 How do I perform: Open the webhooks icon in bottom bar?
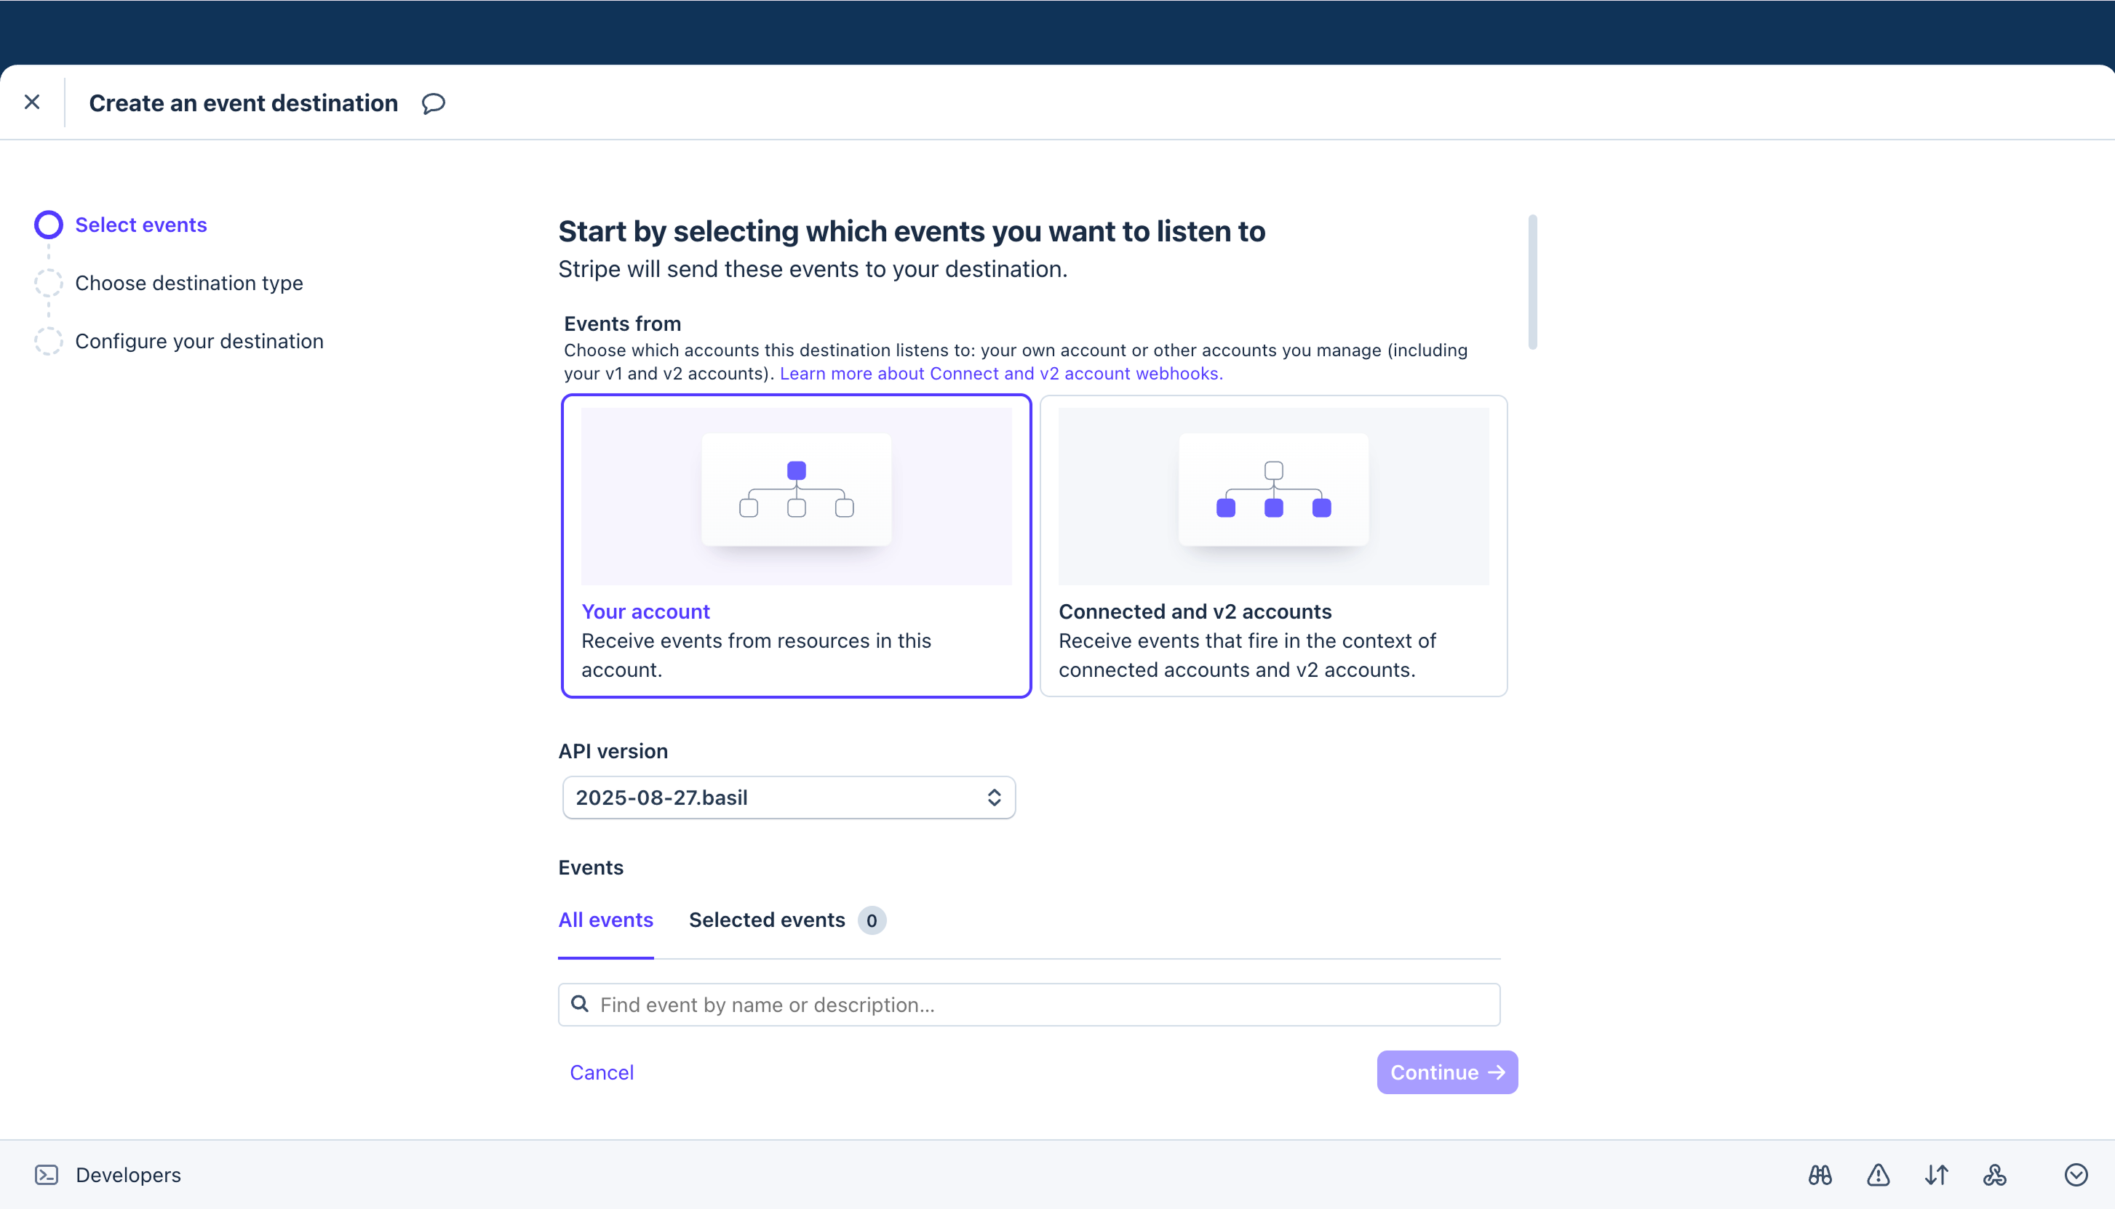(1994, 1174)
